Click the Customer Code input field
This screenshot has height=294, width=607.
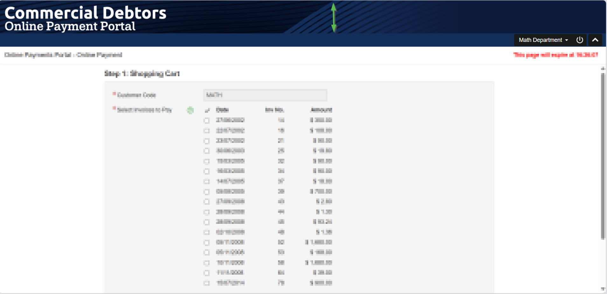point(265,95)
